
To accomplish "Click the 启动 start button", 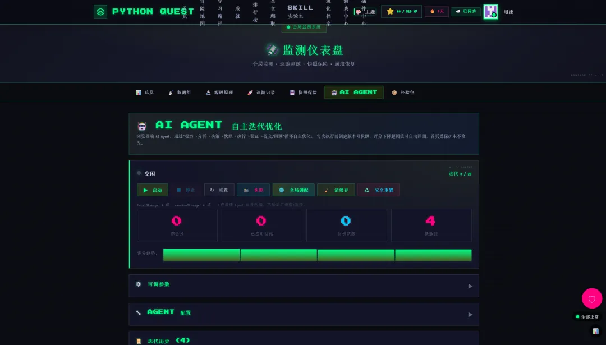I will pyautogui.click(x=153, y=190).
